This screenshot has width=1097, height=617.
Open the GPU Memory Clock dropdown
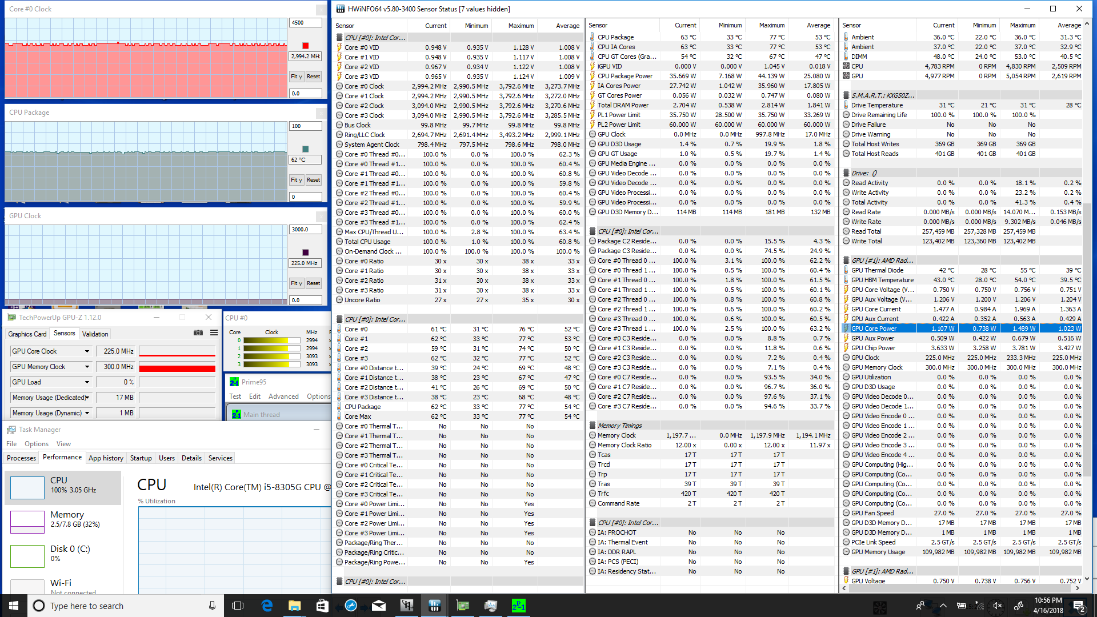point(87,367)
